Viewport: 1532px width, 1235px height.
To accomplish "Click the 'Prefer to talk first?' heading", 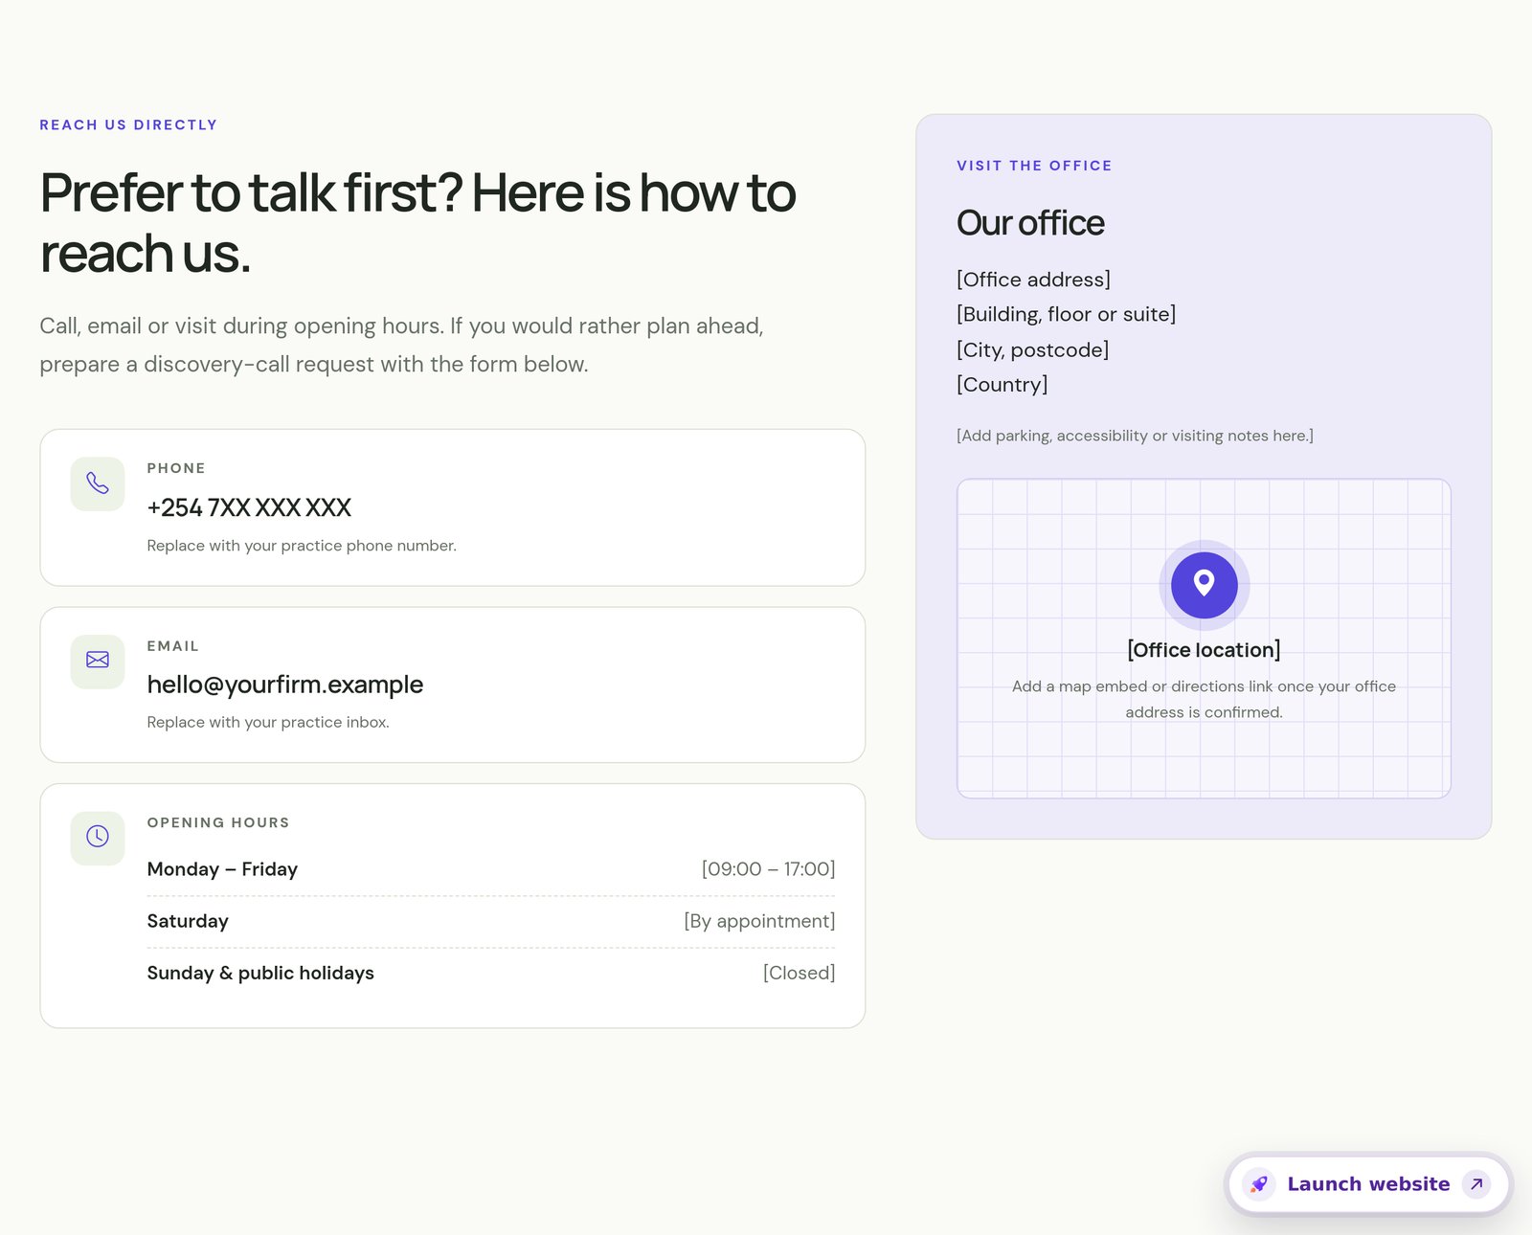I will pyautogui.click(x=417, y=223).
